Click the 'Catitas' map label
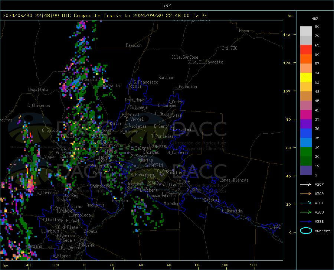The width and height of the screenshot is (334, 270). point(212,200)
